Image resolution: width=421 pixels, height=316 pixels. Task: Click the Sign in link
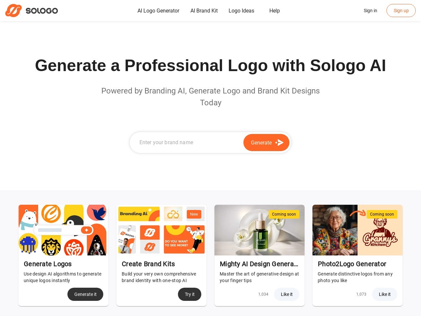pos(370,11)
